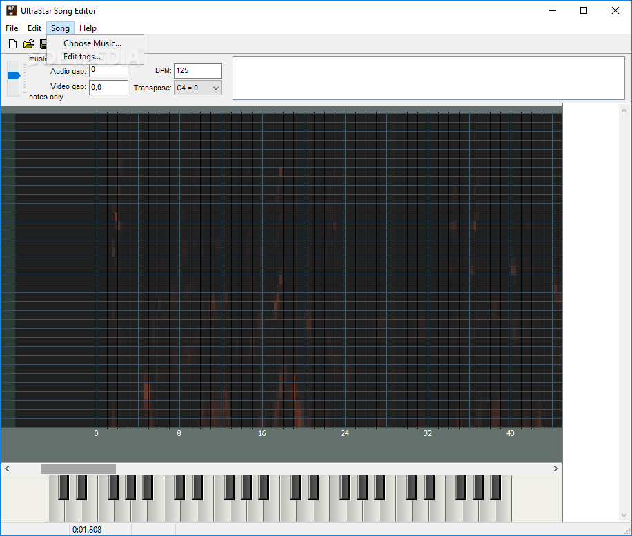Click beat marker 24 on timeline
The image size is (632, 536).
345,434
